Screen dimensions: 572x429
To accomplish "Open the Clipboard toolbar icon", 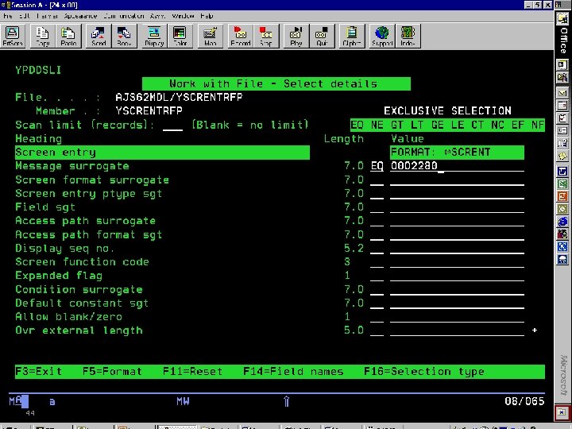I will [352, 36].
